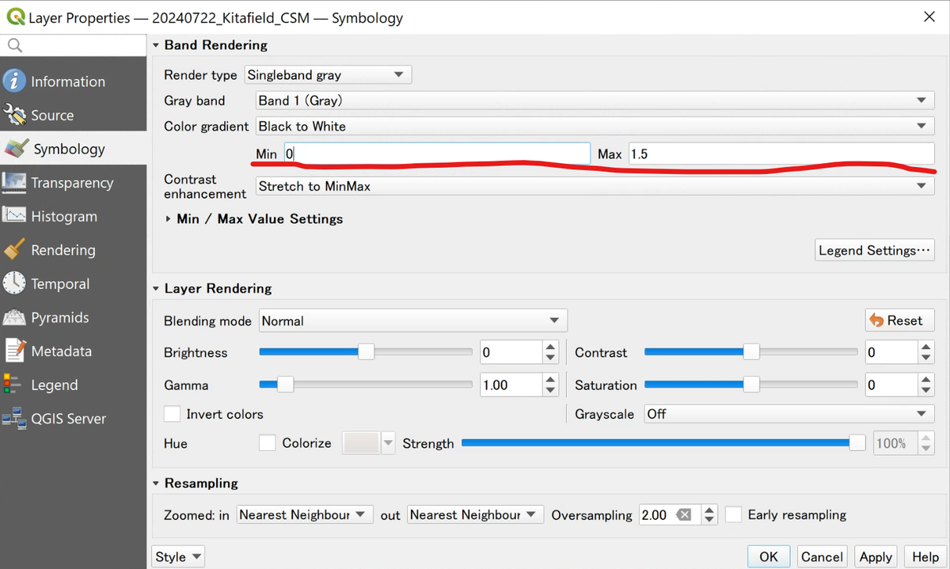Enable Early resampling checkbox
This screenshot has height=569, width=950.
(734, 515)
